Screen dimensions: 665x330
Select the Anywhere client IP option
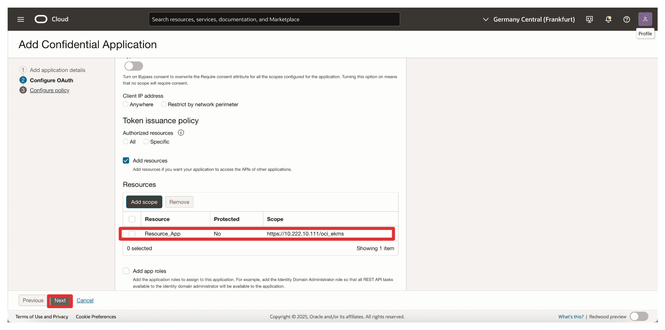(126, 105)
